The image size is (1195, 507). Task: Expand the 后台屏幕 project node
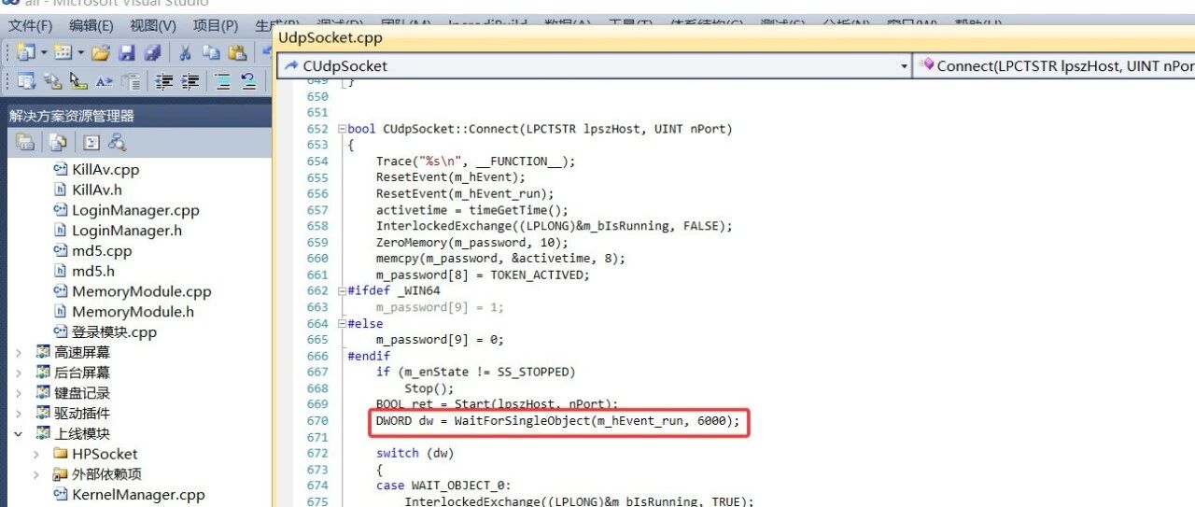[x=18, y=373]
